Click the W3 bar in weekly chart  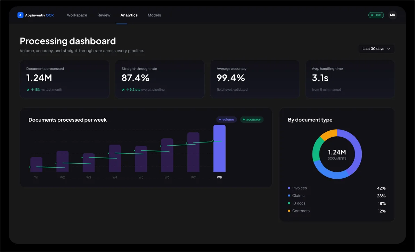pos(89,163)
